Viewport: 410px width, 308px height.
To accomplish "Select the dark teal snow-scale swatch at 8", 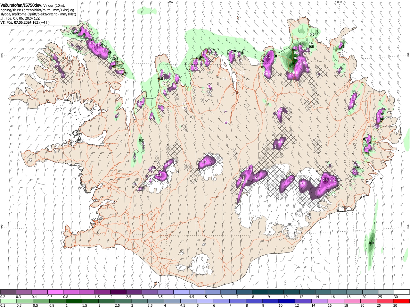I will [x=259, y=292].
